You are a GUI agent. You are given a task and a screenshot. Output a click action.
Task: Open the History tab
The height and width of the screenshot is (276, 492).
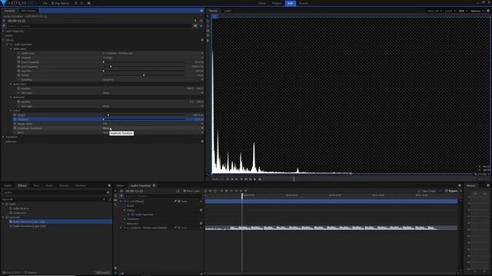click(64, 186)
